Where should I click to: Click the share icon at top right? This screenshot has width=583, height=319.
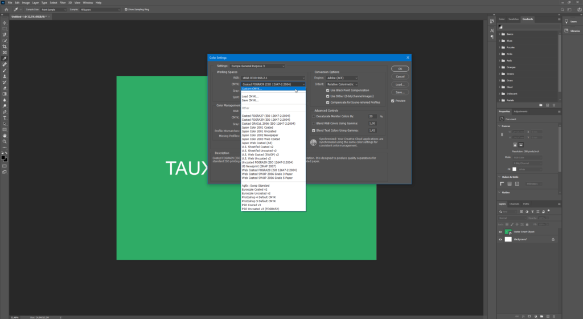(x=579, y=10)
